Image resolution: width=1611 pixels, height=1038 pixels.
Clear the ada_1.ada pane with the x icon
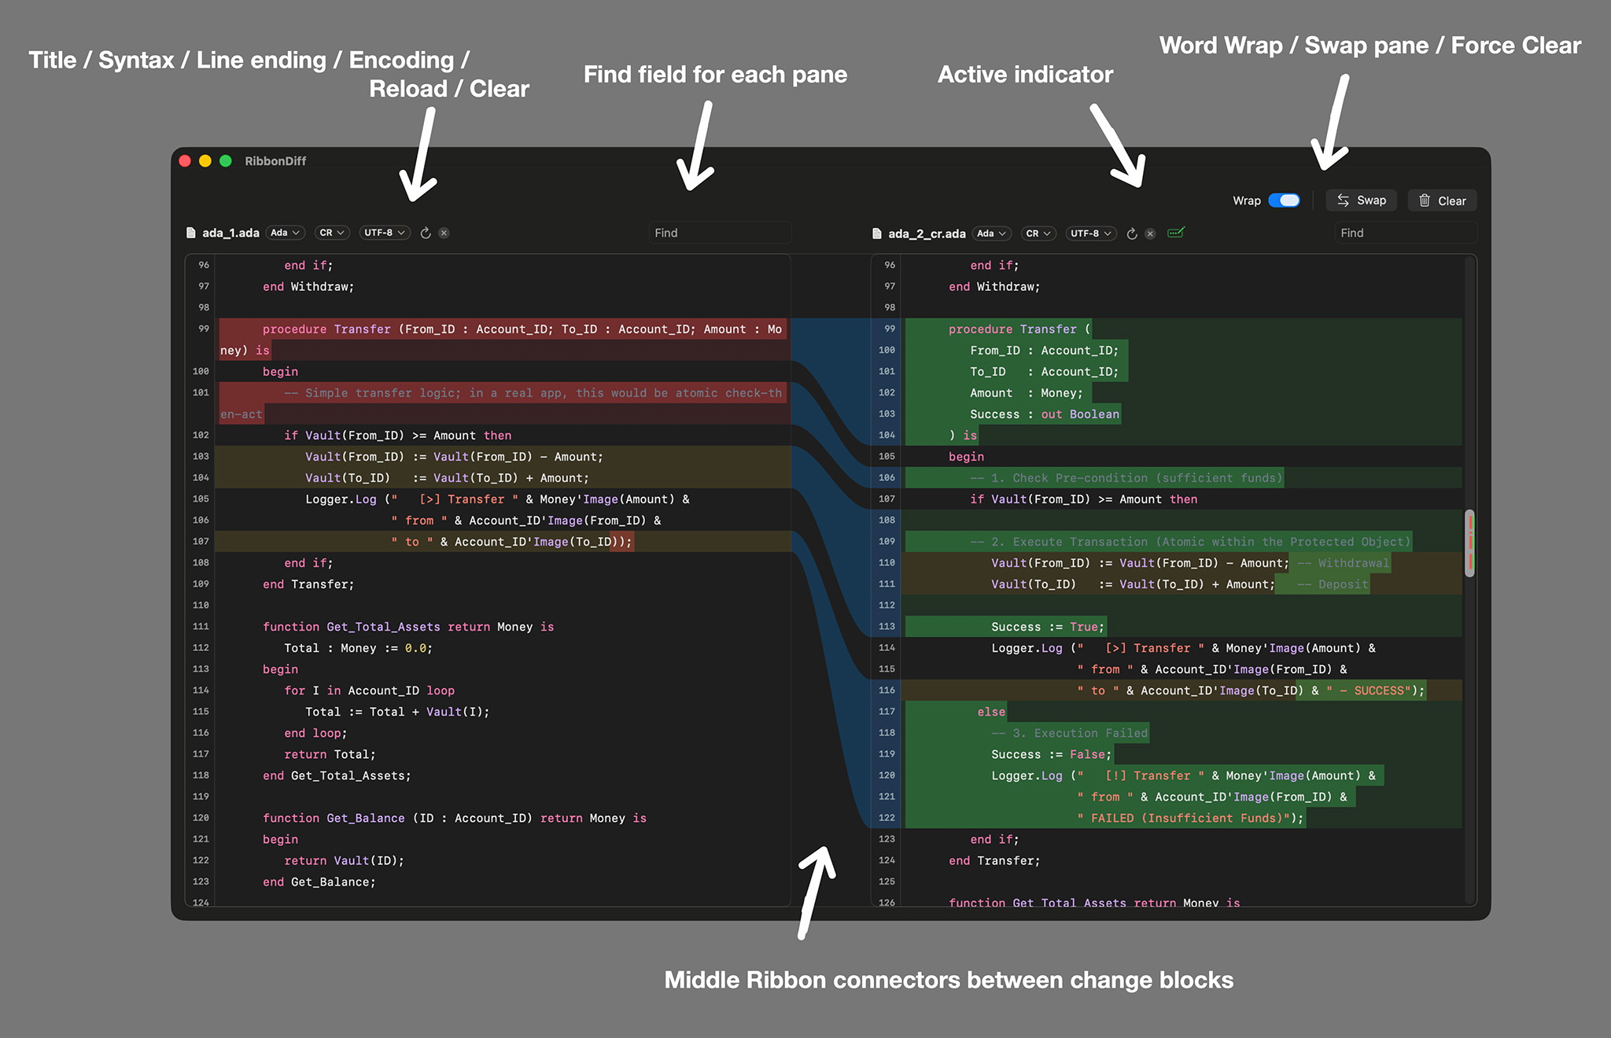444,233
